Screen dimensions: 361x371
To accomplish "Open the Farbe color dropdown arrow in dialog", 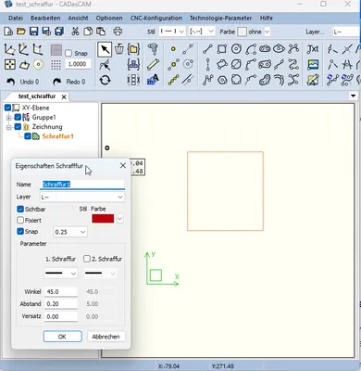I will (120, 219).
